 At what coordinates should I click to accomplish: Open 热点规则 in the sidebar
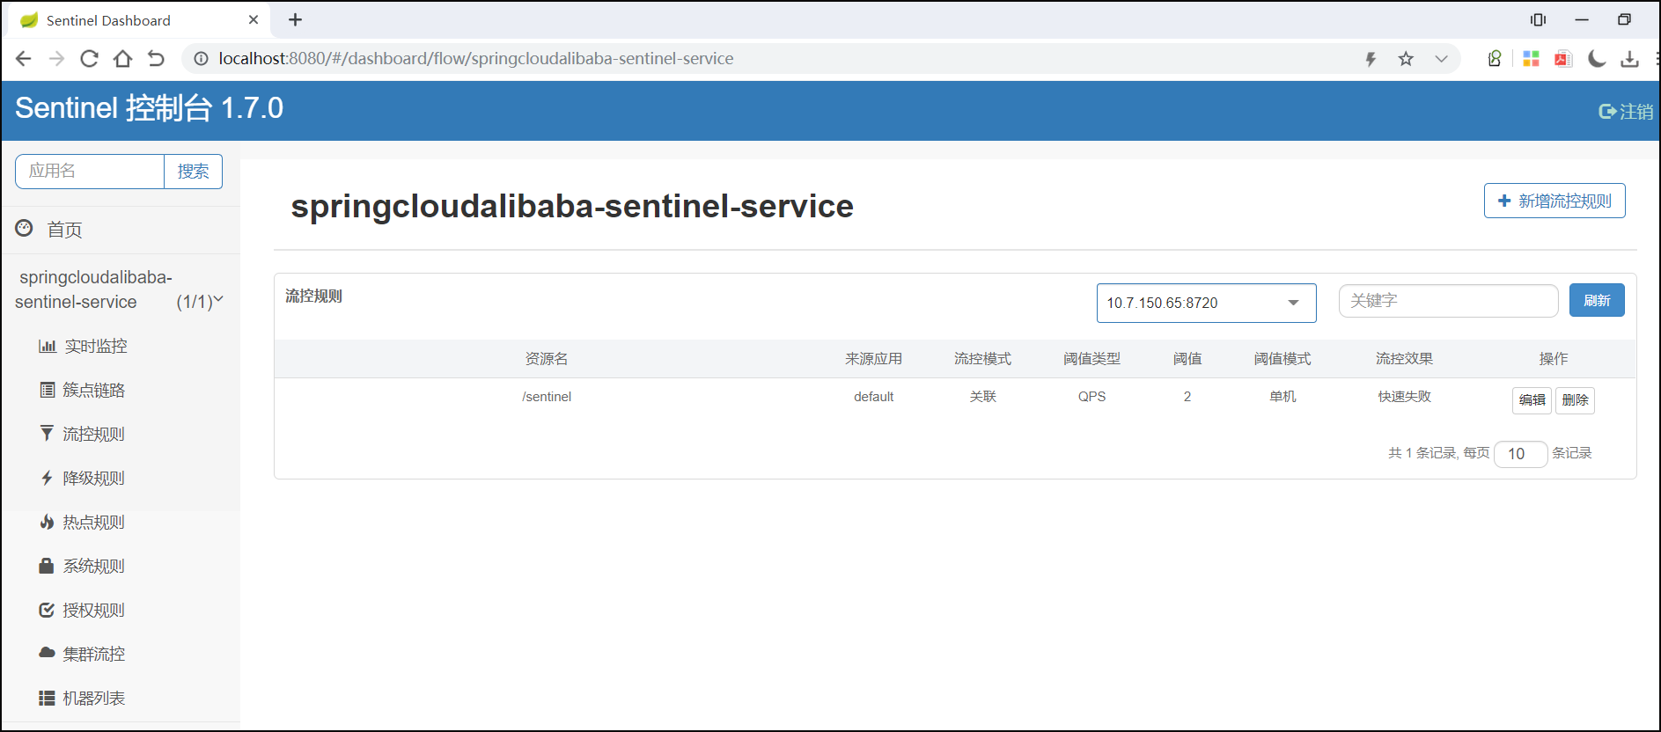coord(94,523)
